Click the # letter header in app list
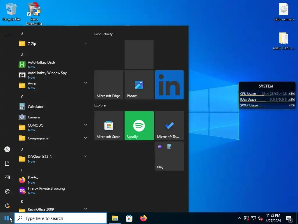This screenshot has width=298, height=224. pos(22,34)
